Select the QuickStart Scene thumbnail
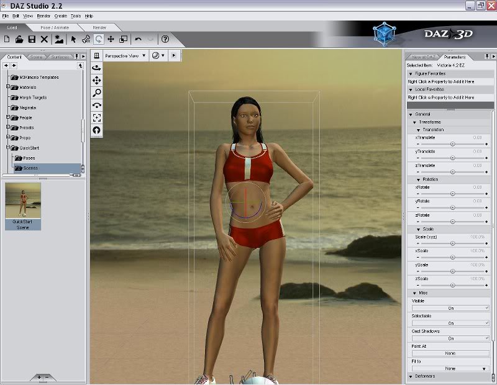 click(x=23, y=201)
